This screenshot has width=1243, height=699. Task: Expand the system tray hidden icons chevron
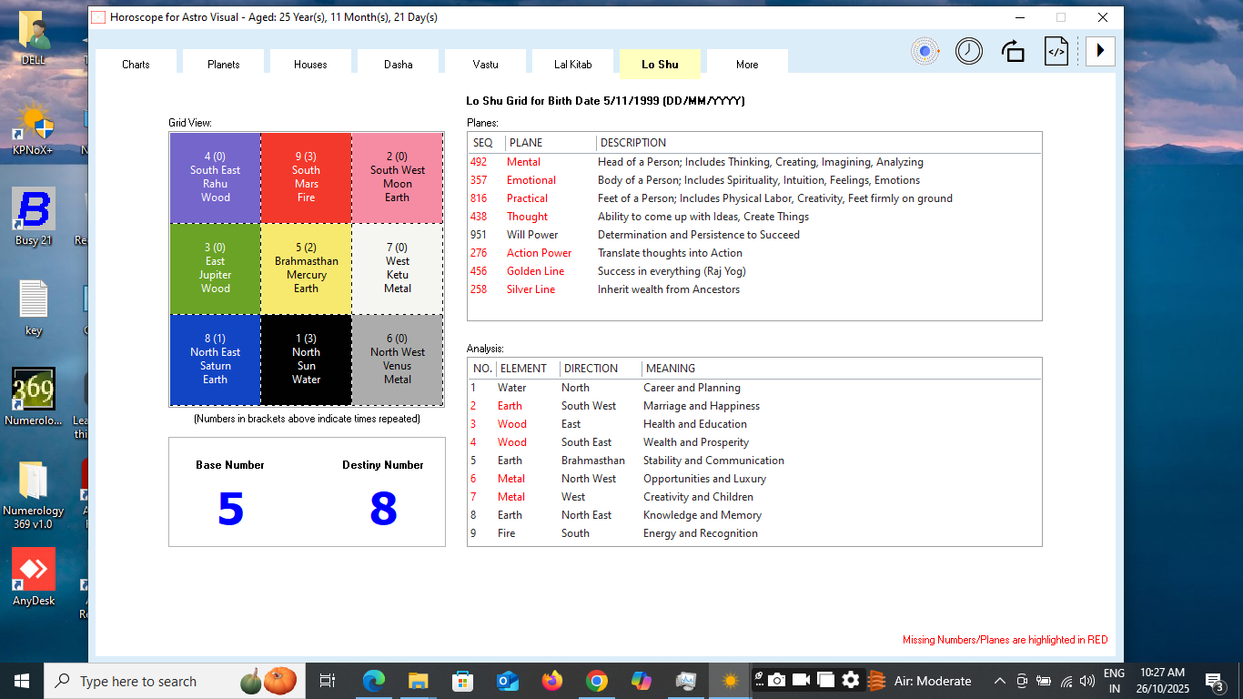click(999, 681)
